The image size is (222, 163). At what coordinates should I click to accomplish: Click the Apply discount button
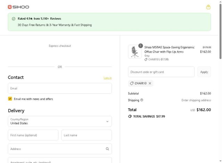204,72
